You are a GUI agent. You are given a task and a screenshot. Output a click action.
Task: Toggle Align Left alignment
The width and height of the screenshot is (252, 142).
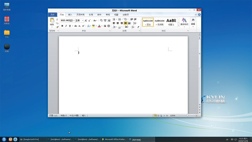[x=114, y=23]
